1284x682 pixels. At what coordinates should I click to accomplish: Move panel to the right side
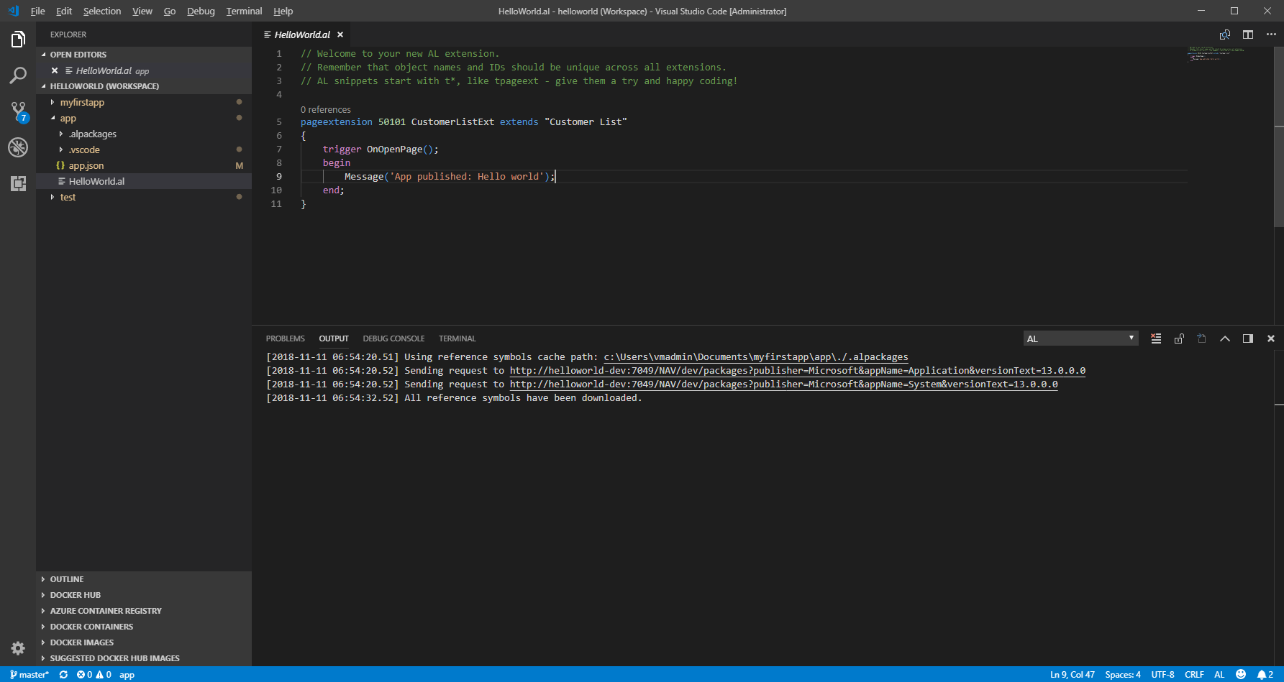pyautogui.click(x=1248, y=338)
